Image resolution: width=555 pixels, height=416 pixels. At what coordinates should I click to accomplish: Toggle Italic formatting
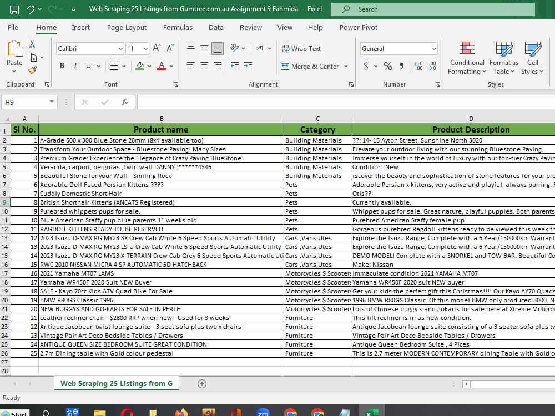click(x=75, y=66)
